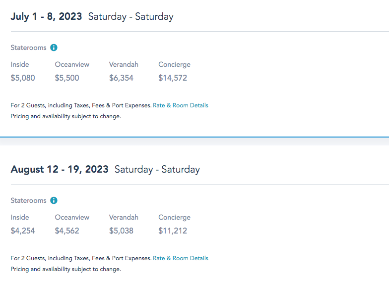This screenshot has width=389, height=281.
Task: Click the Staterooms label under July sailing
Action: (28, 48)
